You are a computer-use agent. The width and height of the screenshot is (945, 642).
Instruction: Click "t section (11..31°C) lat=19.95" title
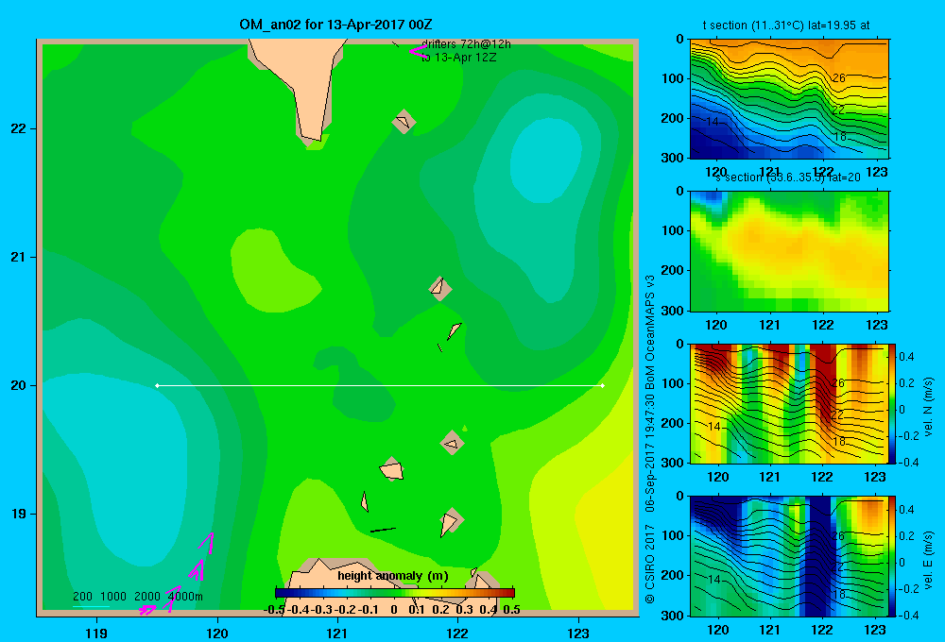[780, 25]
